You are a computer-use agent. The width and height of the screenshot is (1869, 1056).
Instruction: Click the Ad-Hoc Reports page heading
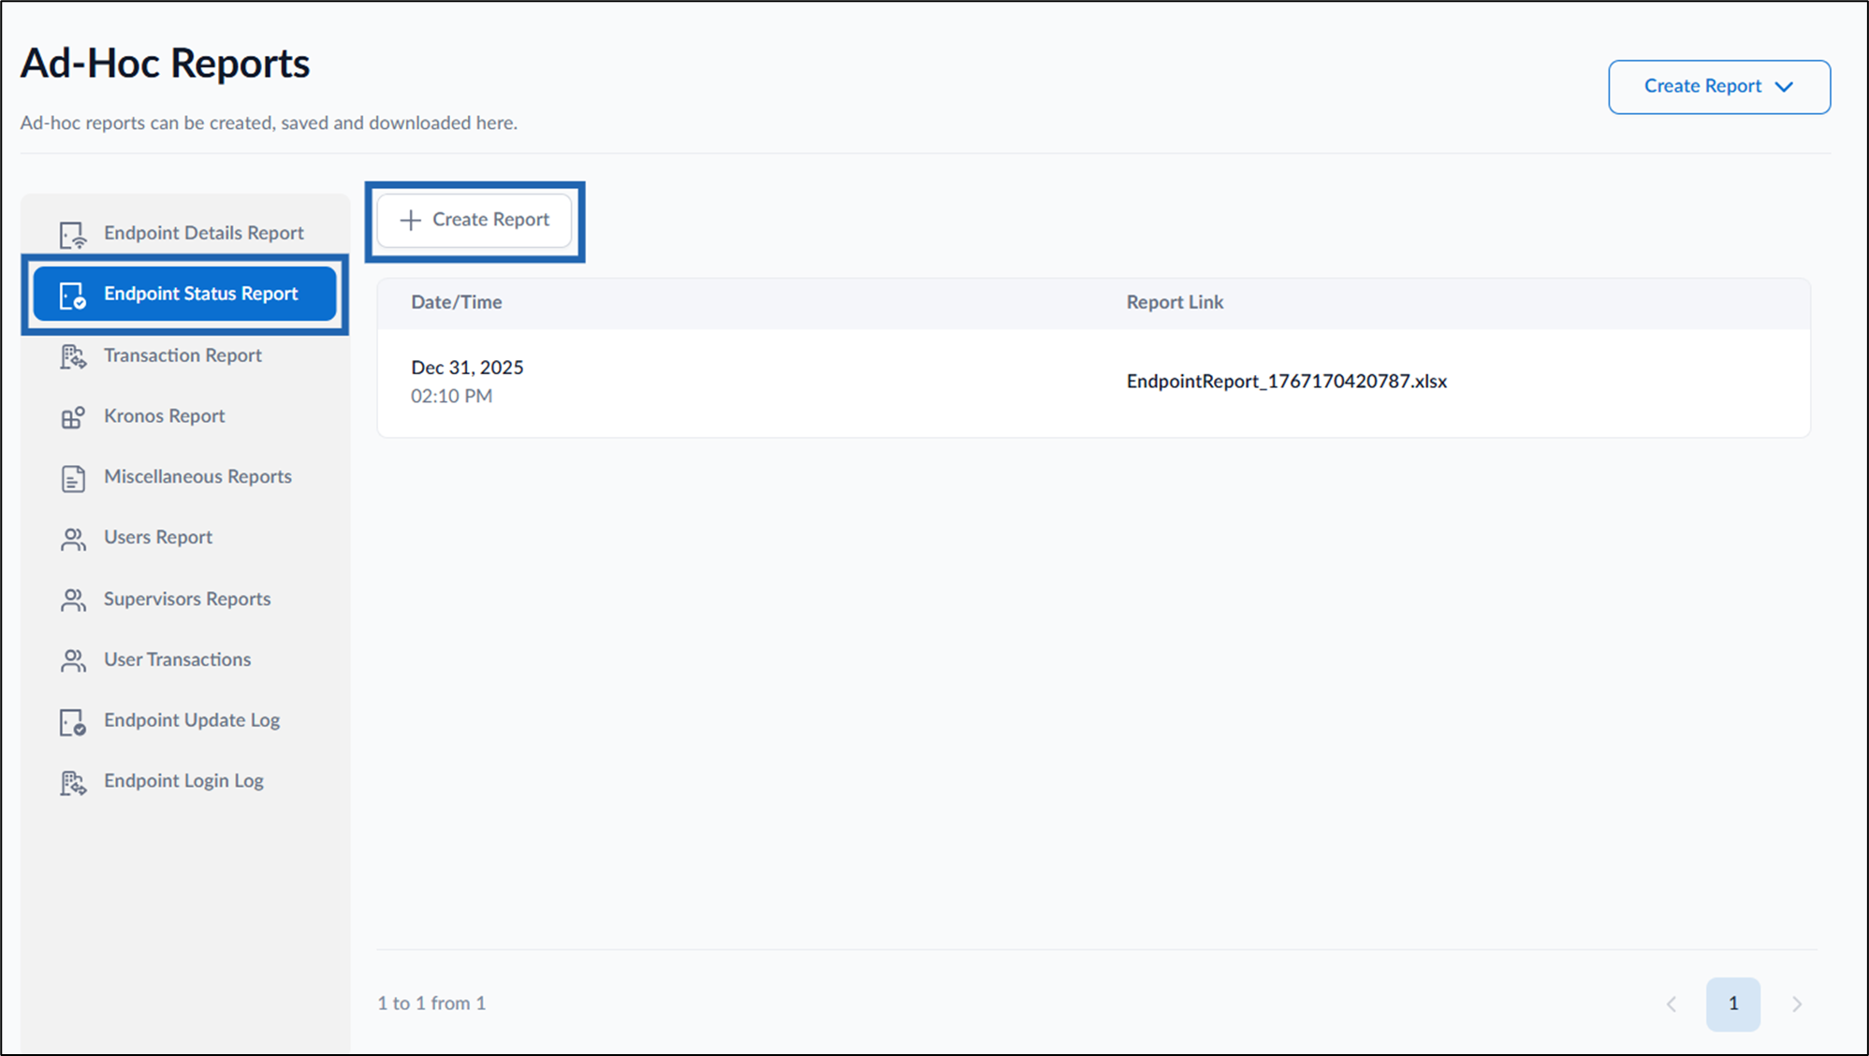click(165, 64)
